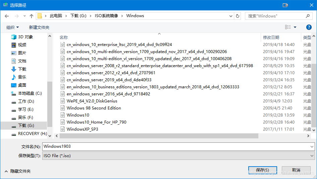Viewport: 317px width, 179px height.
Task: Select 视频 in navigation pane
Action: [x=22, y=45]
